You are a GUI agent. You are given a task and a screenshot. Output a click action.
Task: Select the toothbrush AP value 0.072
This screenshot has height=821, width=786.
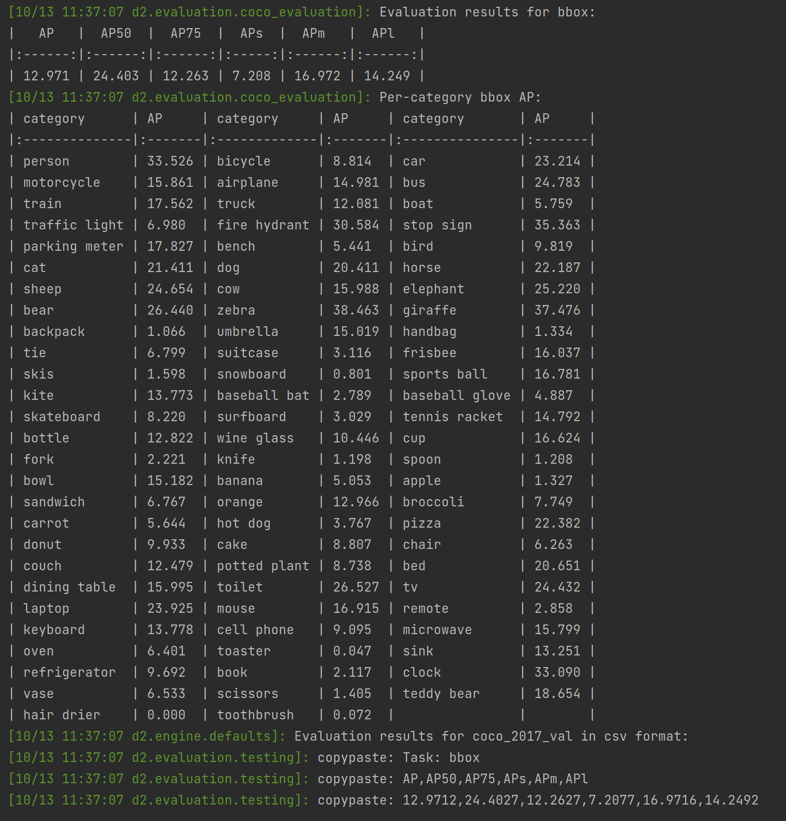pos(351,715)
